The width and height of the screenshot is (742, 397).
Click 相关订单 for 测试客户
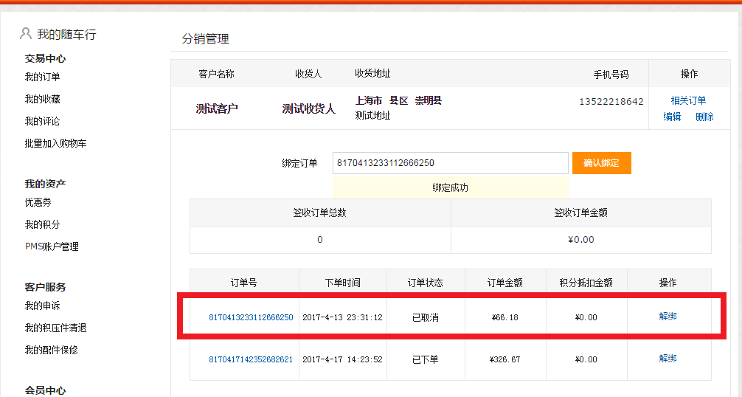tap(688, 100)
